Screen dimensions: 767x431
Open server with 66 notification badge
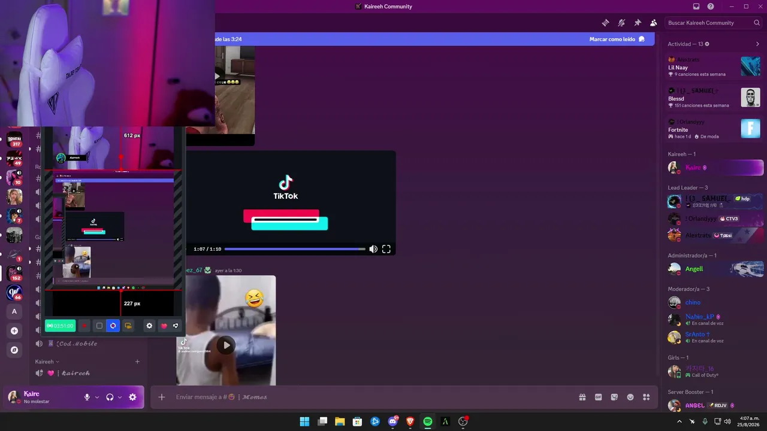(x=14, y=293)
